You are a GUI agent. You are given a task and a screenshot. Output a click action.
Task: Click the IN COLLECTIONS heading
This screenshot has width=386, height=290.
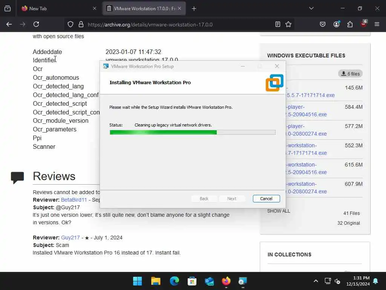pos(289,255)
